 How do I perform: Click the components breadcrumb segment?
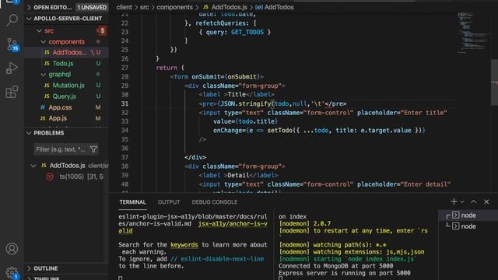[174, 7]
